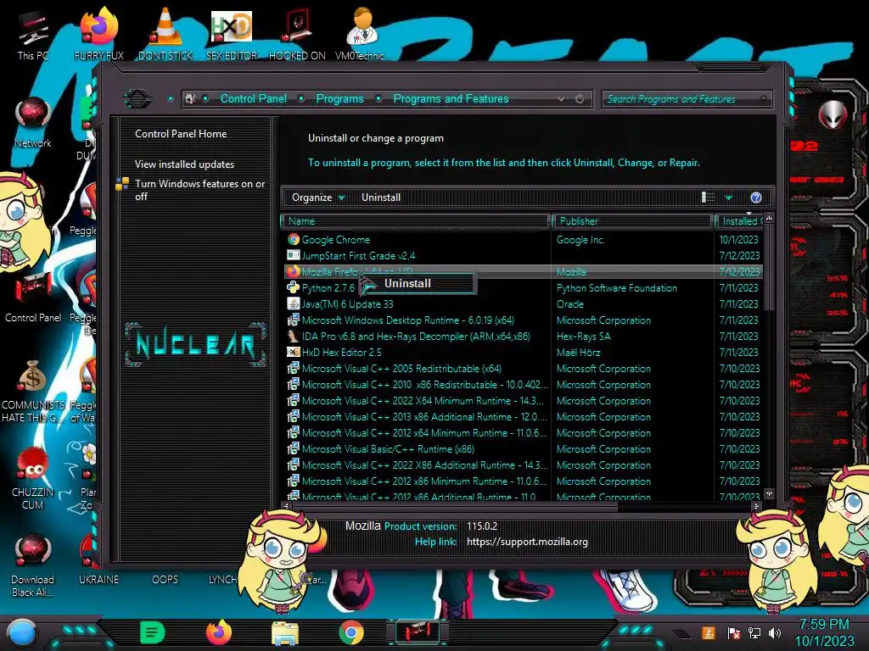Viewport: 869px width, 651px height.
Task: Select Microsoft Visual C++ 2010 x86 Redistributable
Action: [424, 384]
